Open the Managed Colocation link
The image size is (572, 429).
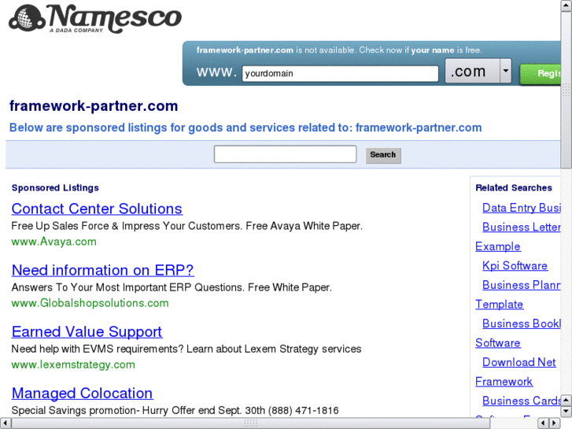pos(82,394)
